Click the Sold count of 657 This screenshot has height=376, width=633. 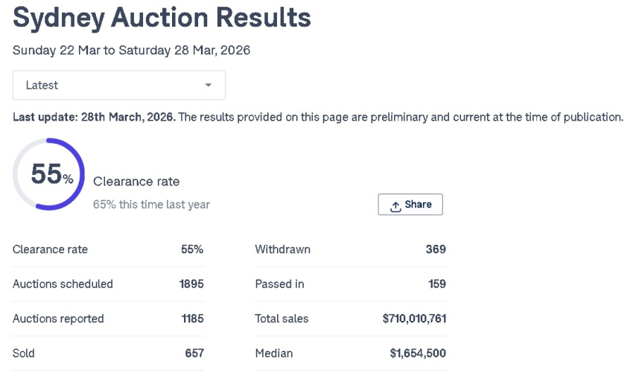click(194, 353)
